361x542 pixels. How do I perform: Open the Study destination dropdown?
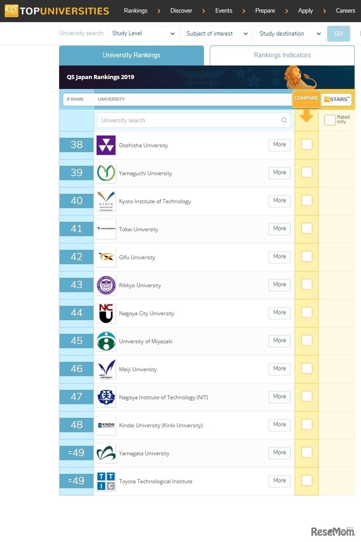tap(290, 33)
